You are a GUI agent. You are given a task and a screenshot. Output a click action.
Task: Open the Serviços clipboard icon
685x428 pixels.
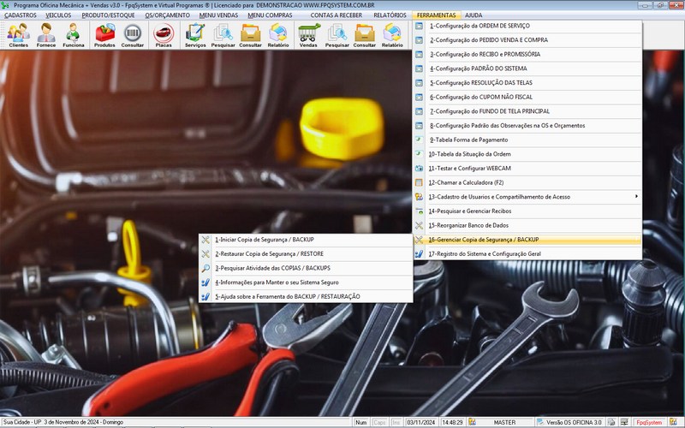point(195,35)
